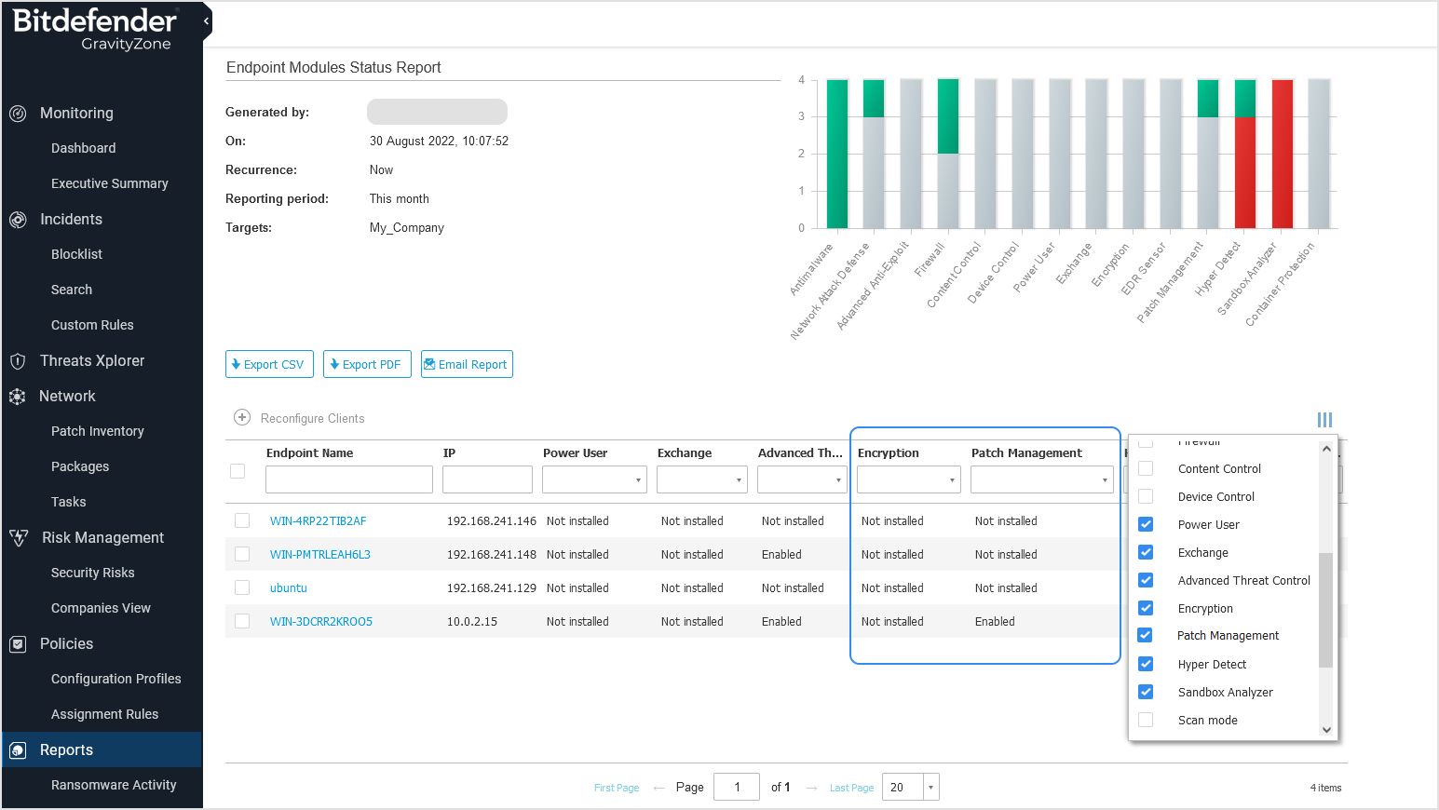Uncheck the Sandbox Analyzer column
This screenshot has height=810, width=1439.
tap(1146, 692)
